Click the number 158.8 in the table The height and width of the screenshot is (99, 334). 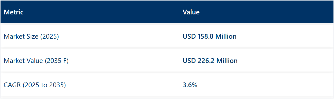206,37
